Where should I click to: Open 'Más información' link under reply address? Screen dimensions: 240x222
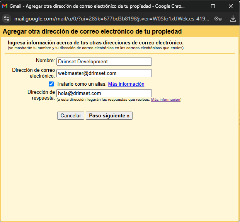(165, 100)
